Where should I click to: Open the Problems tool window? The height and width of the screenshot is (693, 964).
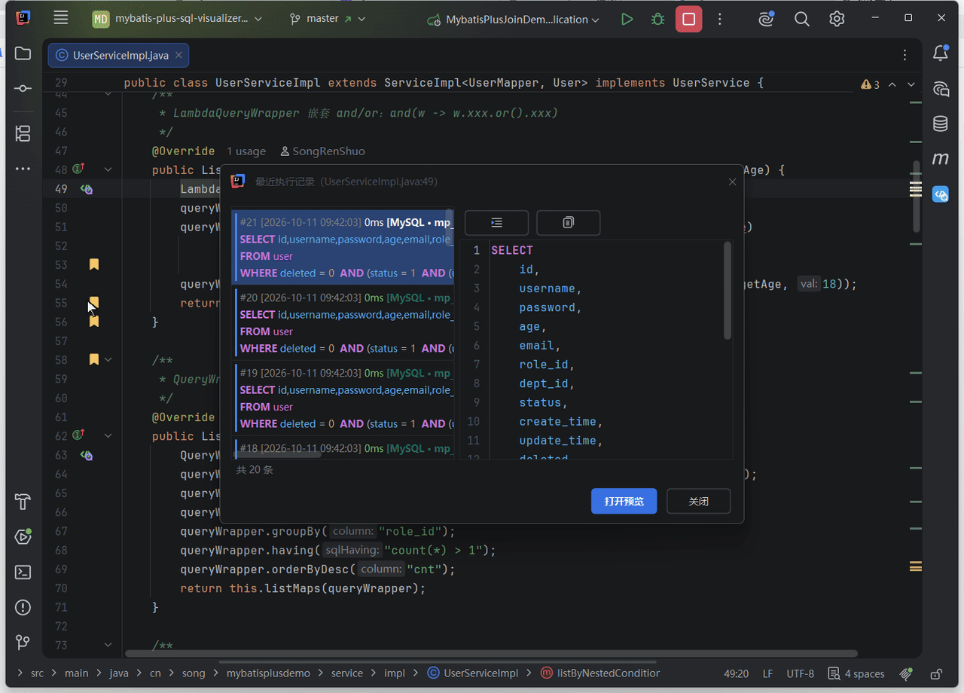pos(23,607)
